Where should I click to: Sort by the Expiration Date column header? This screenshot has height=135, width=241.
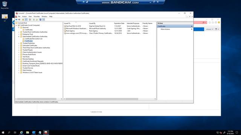tap(120, 23)
